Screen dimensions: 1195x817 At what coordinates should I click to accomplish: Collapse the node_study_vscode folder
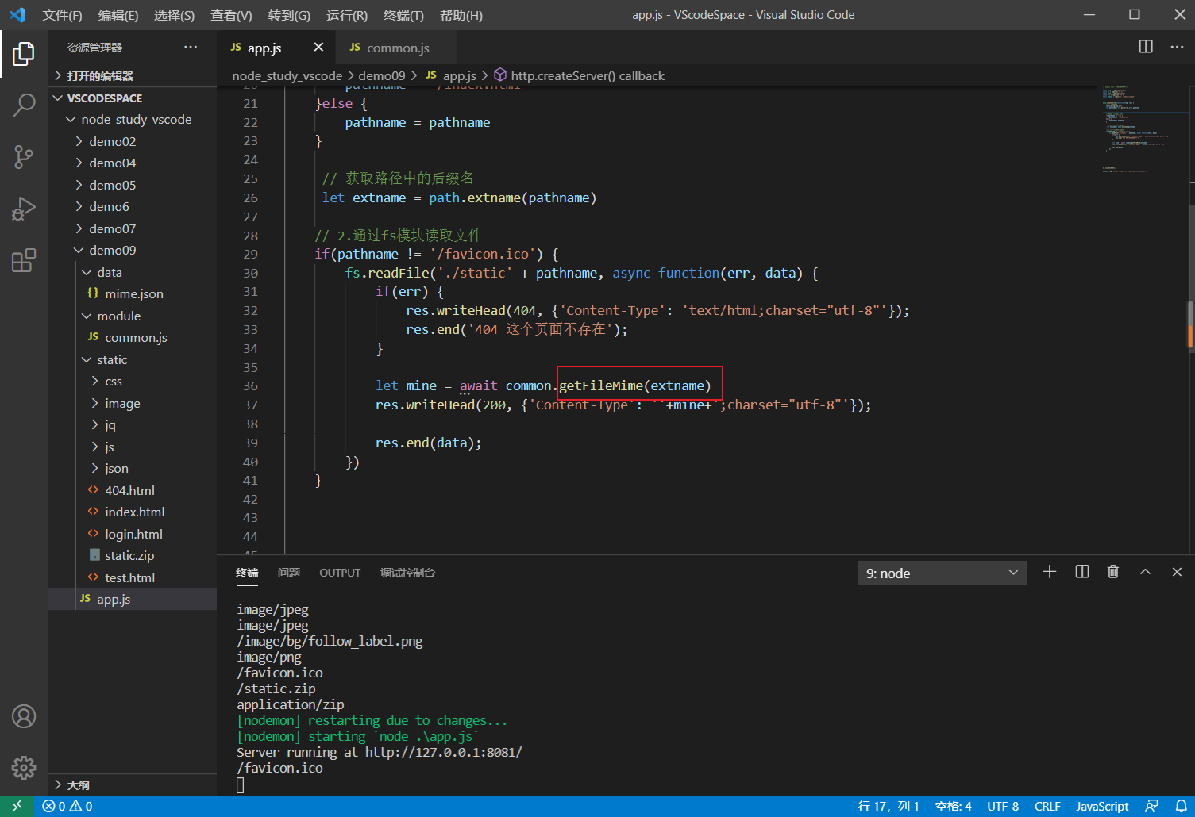pos(132,119)
